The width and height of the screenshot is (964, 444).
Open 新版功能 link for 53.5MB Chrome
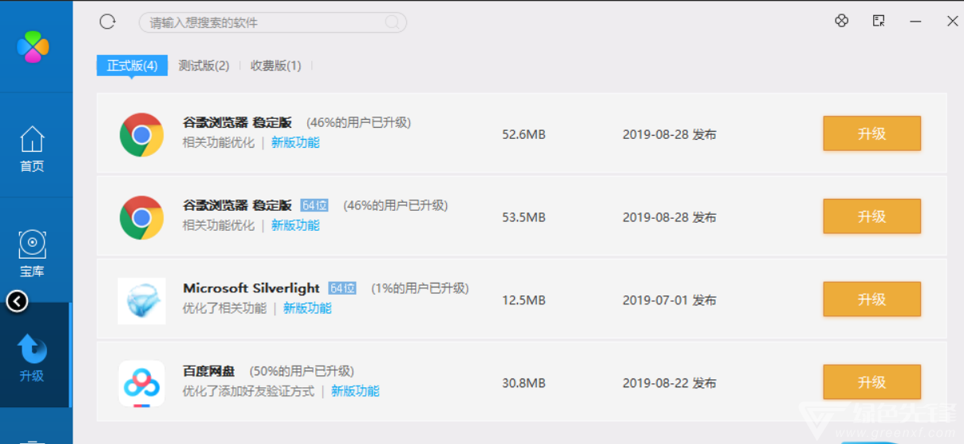click(x=295, y=226)
